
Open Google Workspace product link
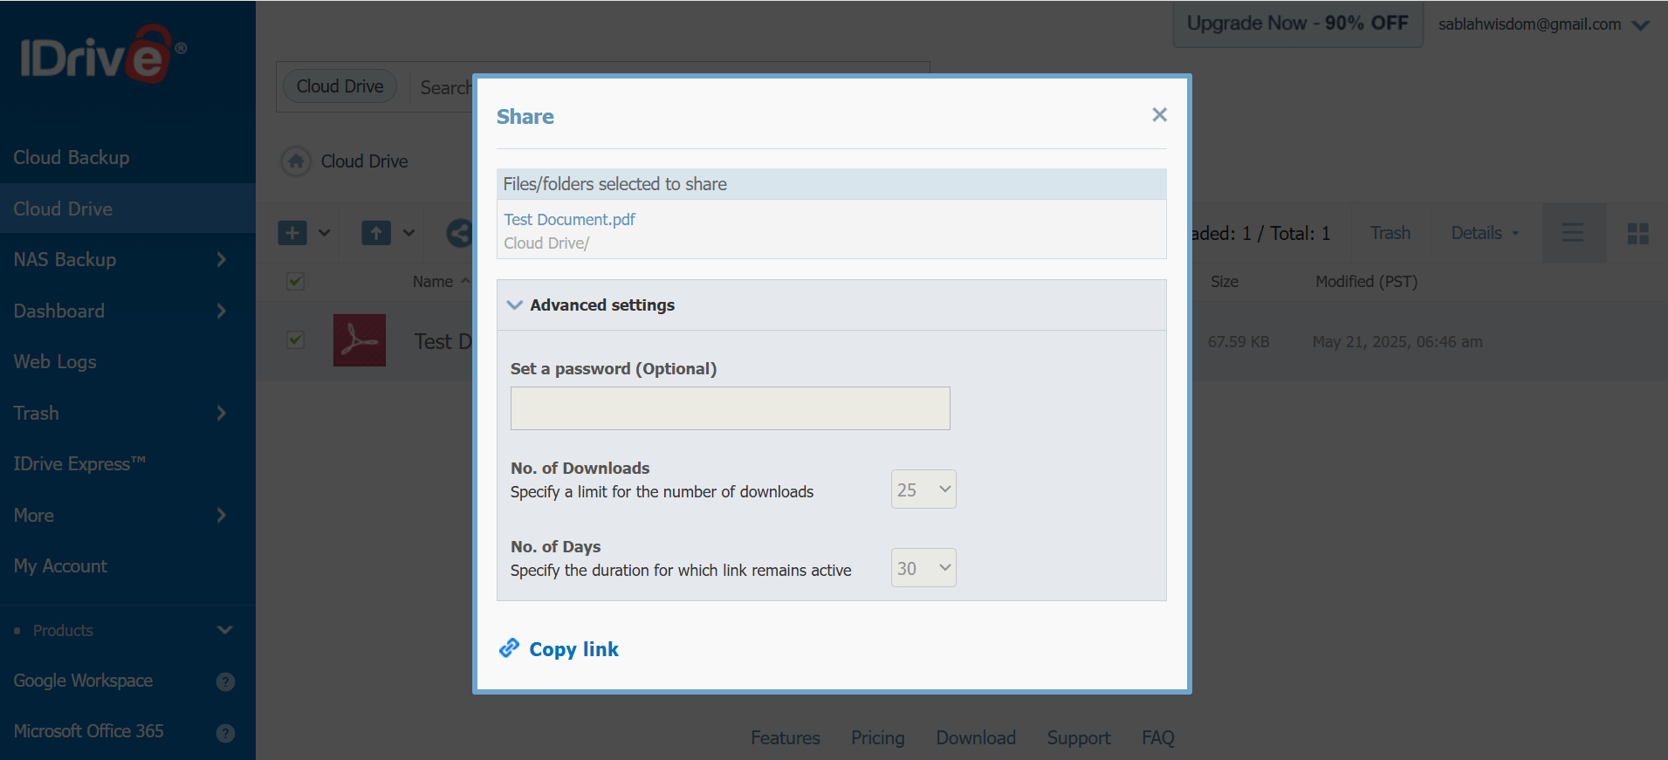point(83,681)
